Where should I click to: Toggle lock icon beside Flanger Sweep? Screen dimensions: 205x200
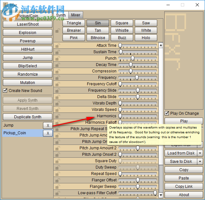click(57, 187)
